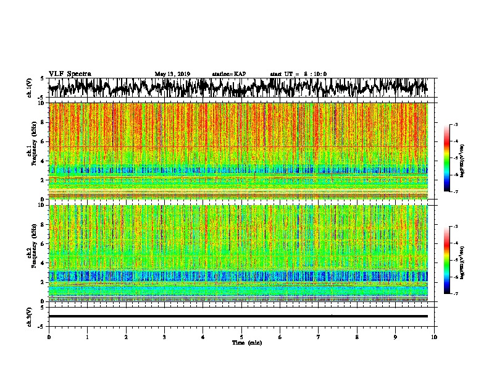Click the "VLF Spectra" plot title

click(x=70, y=74)
